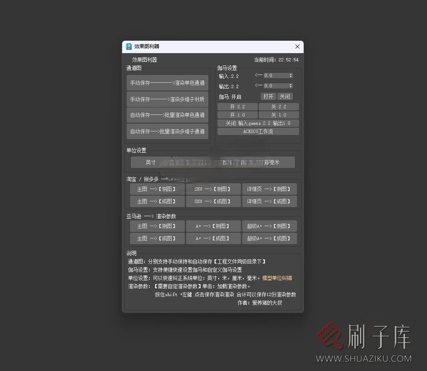Select the 开 1.0 gamma preset
The height and width of the screenshot is (371, 427).
point(238,115)
